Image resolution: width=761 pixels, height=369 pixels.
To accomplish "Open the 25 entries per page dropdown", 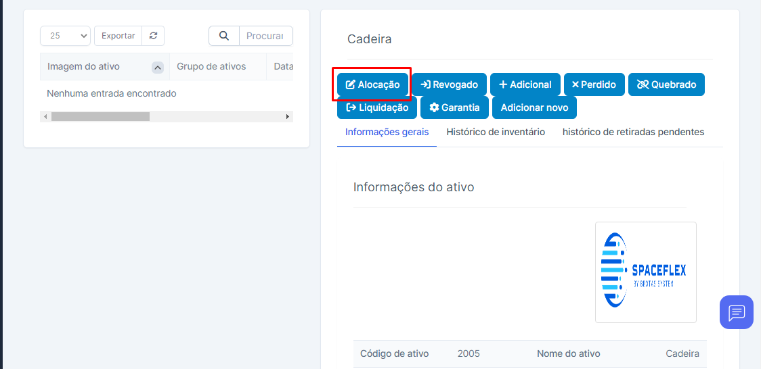I will pos(65,36).
